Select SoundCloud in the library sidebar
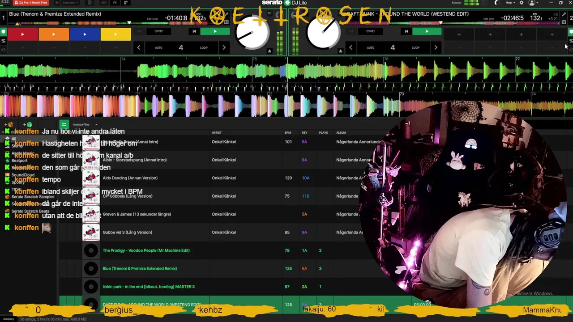This screenshot has width=573, height=322. coord(23,175)
